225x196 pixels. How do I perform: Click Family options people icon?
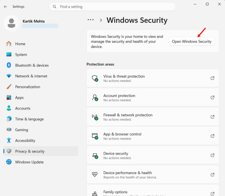click(95, 194)
